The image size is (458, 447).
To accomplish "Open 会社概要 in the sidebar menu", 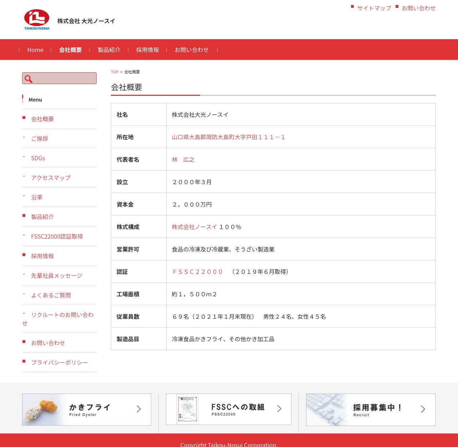I will coord(42,119).
